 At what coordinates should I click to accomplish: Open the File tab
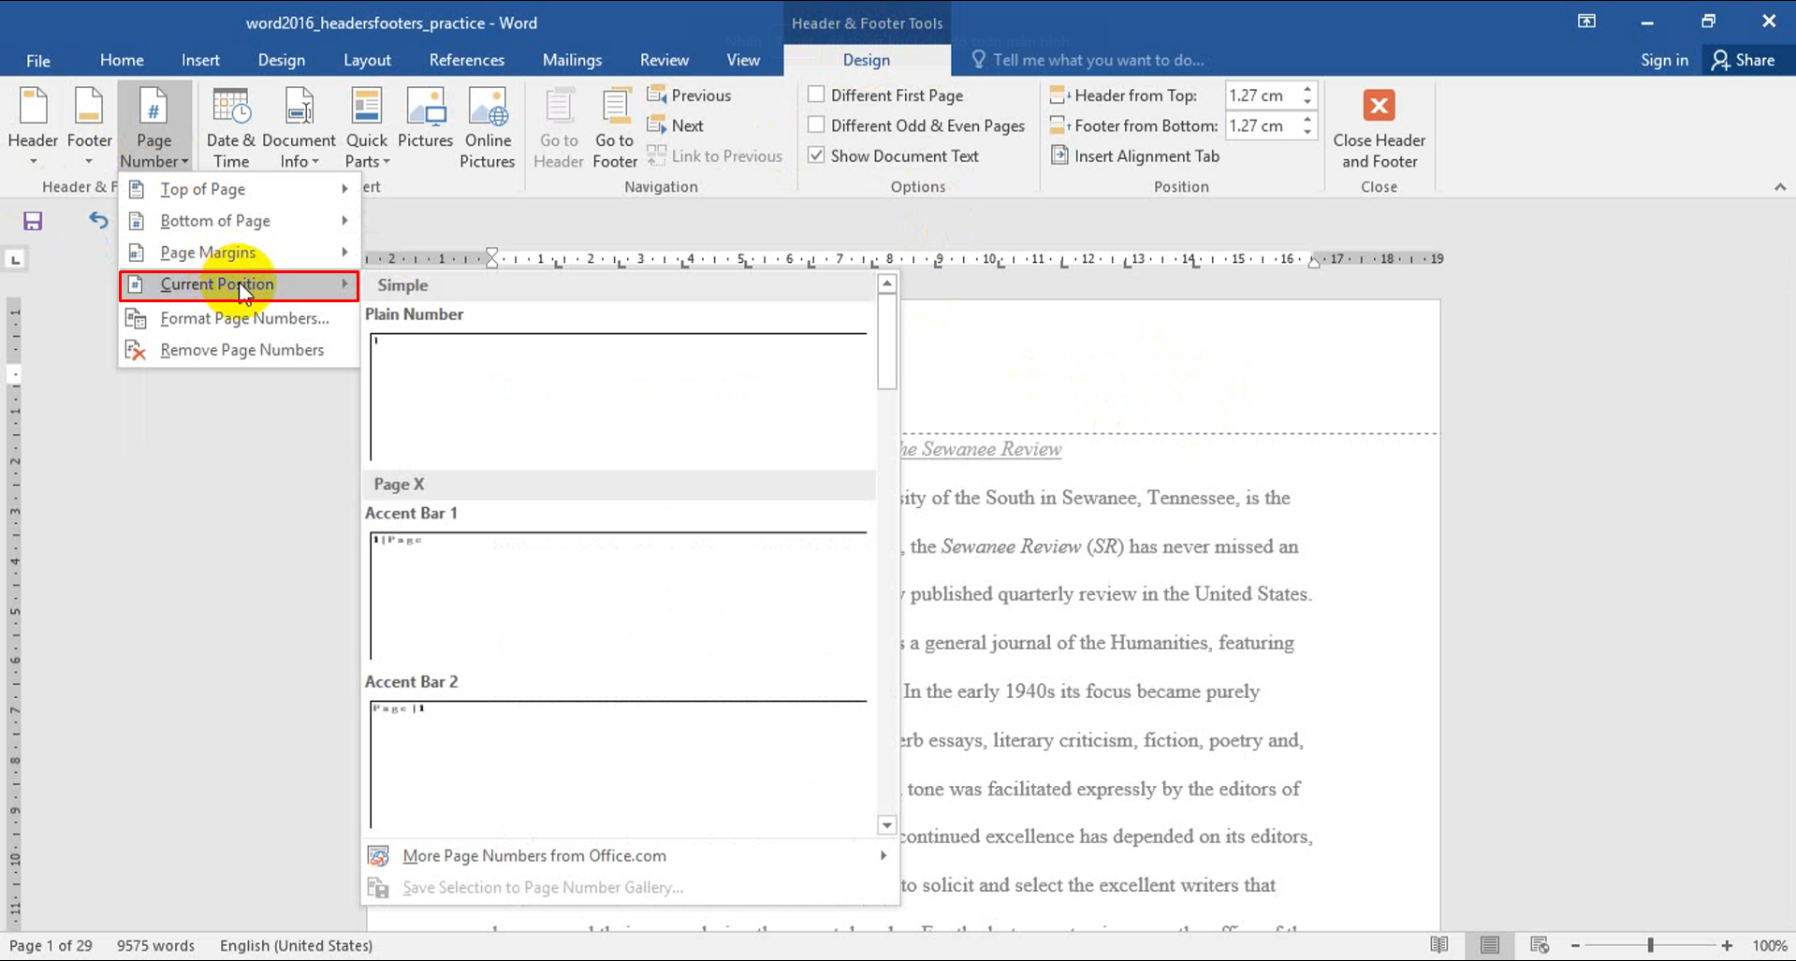[38, 61]
